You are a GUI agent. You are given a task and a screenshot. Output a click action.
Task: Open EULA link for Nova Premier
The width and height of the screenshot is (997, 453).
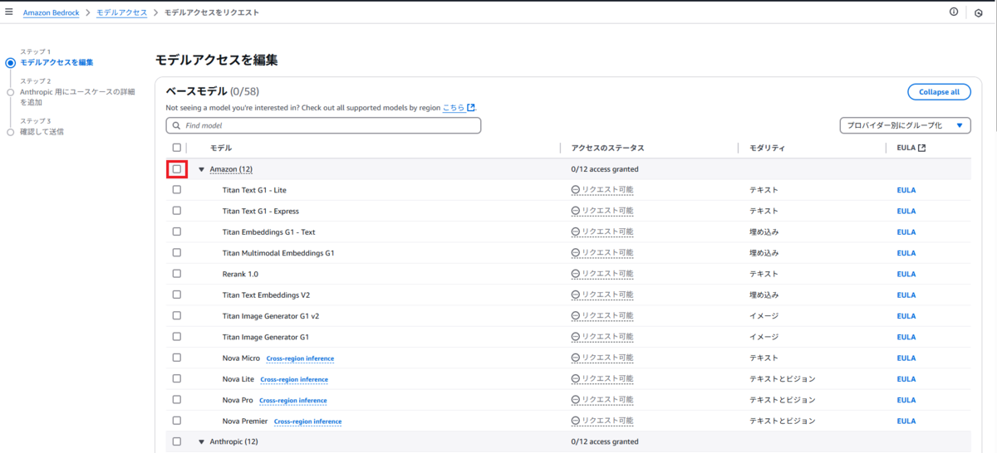pyautogui.click(x=906, y=421)
